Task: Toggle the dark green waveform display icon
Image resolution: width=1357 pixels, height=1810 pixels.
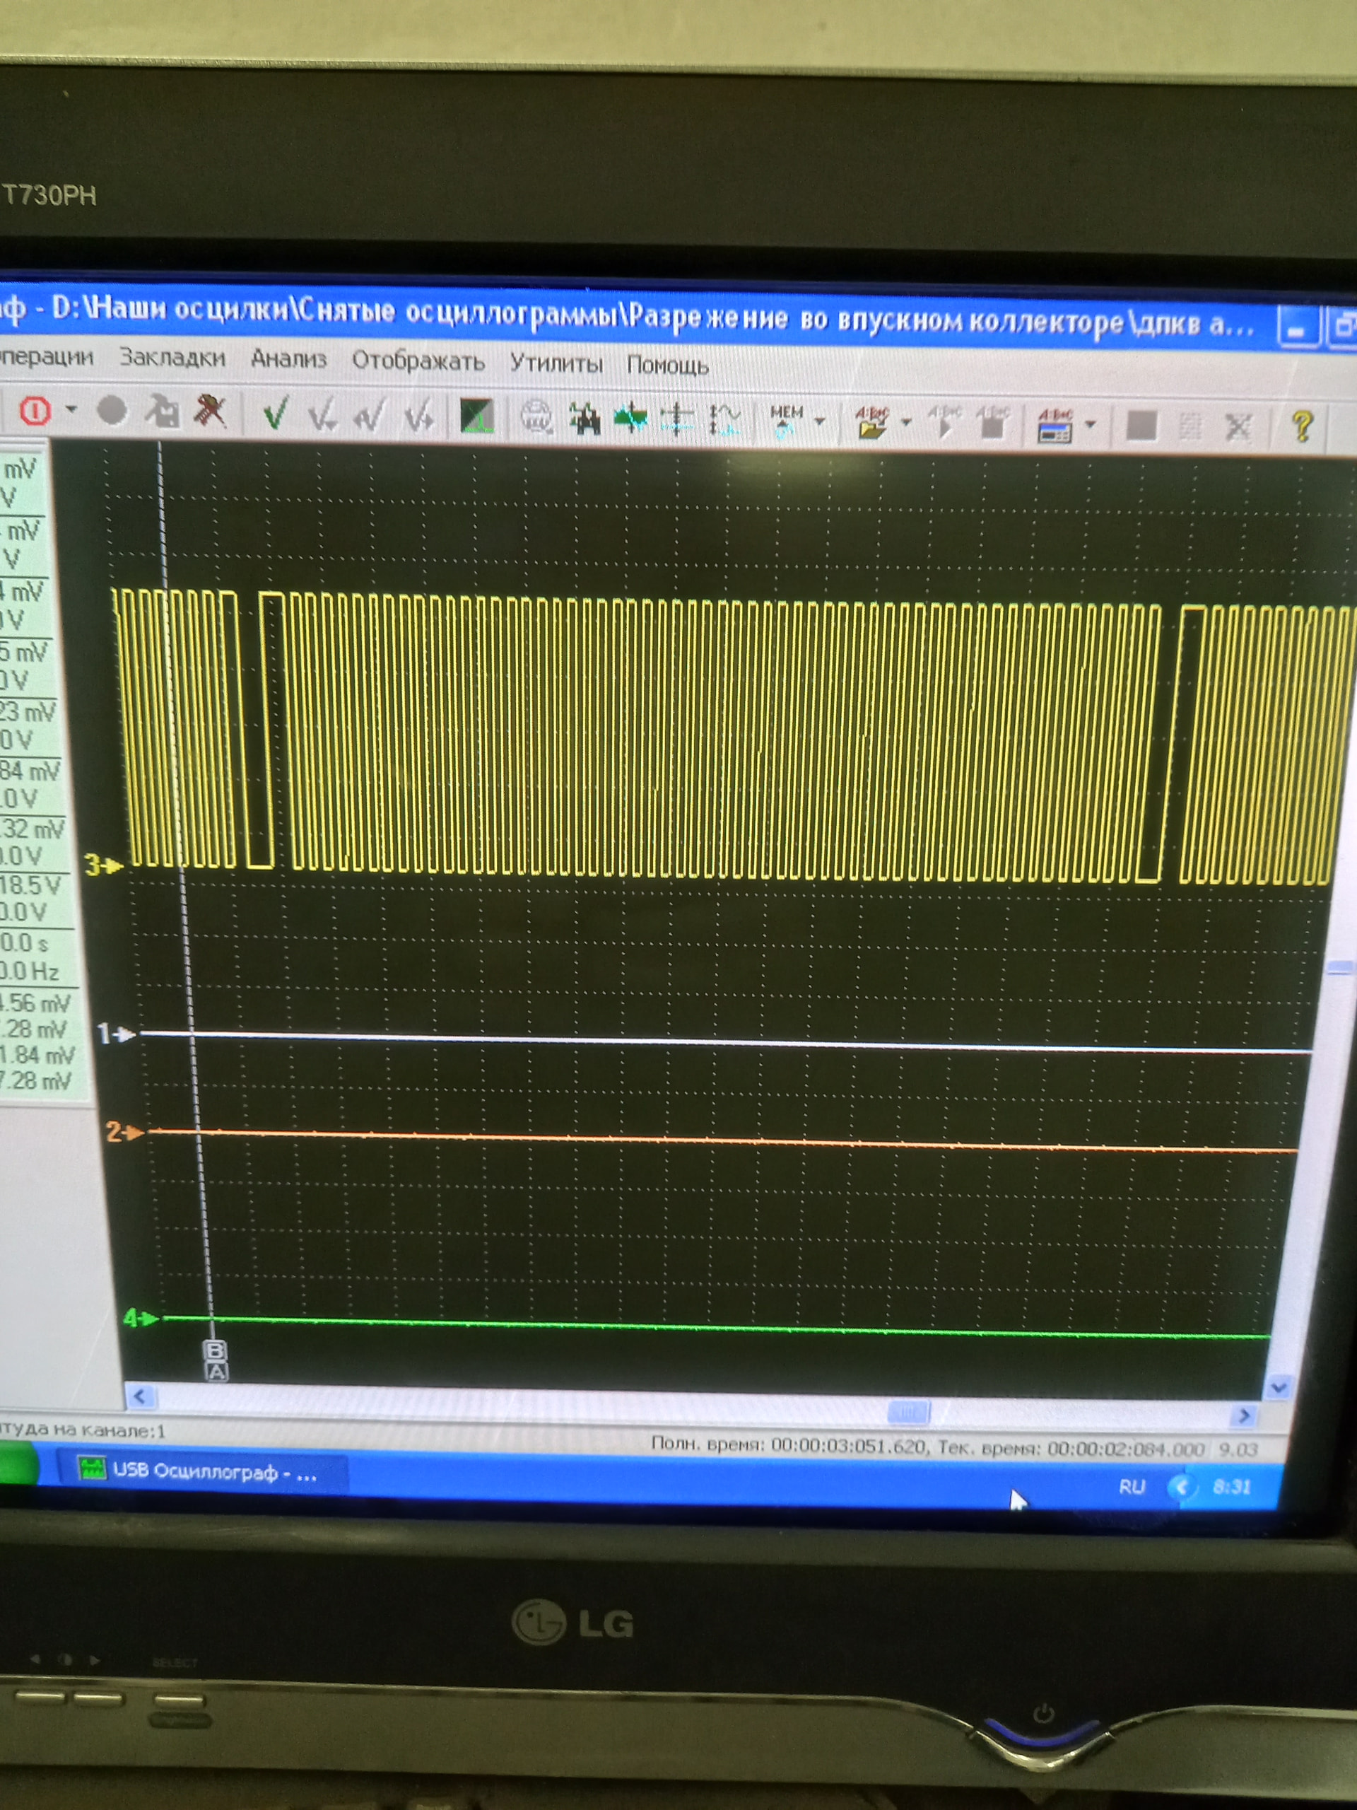Action: [476, 416]
